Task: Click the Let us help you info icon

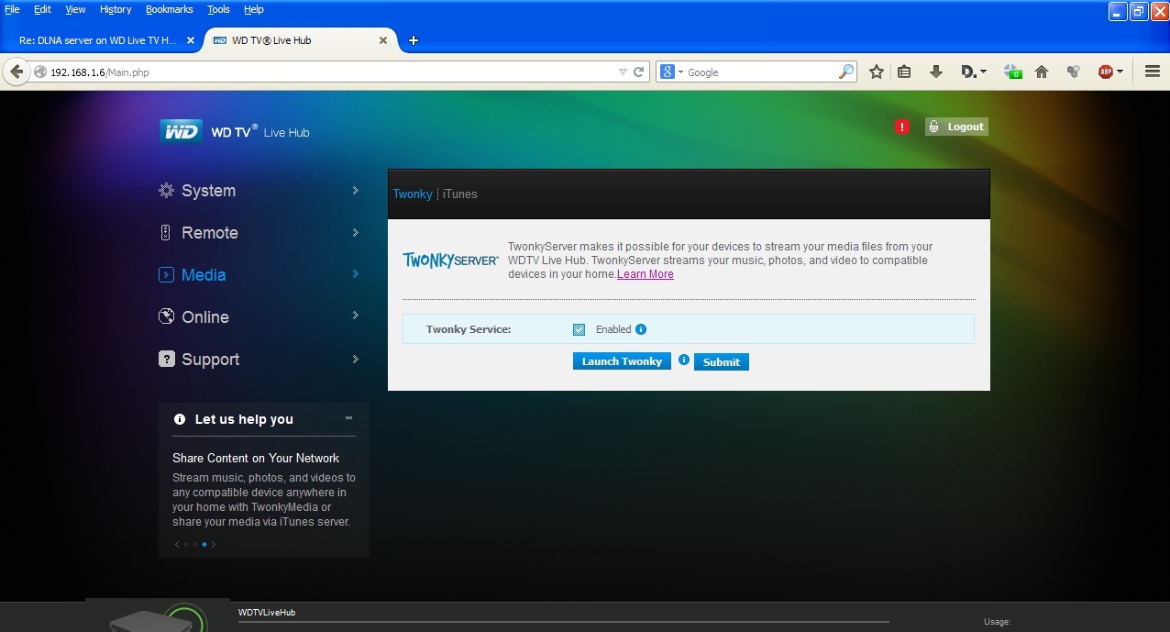Action: pos(180,419)
